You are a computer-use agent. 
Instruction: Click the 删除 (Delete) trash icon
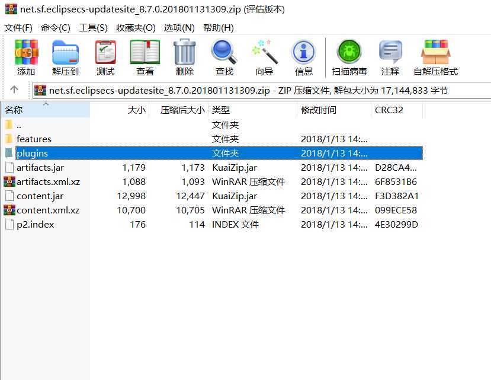coord(184,52)
